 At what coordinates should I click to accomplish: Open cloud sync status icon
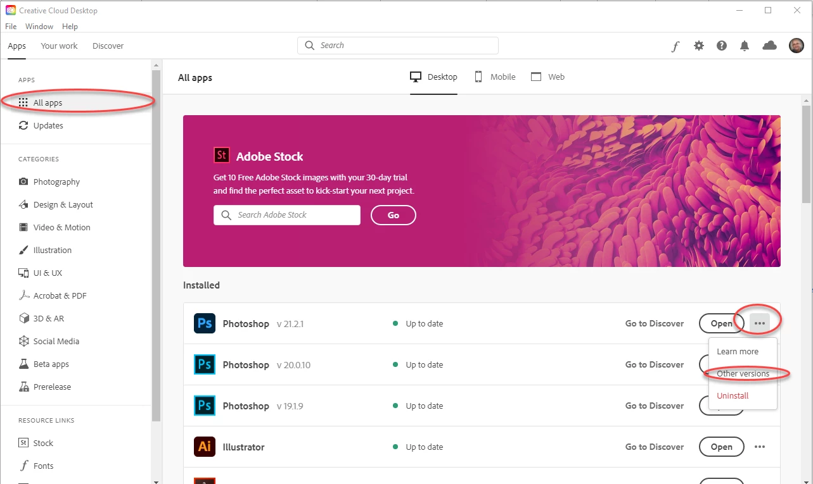(x=769, y=46)
